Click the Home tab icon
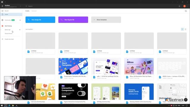Viewport: 190px width, 107px height. [x=2, y=2]
